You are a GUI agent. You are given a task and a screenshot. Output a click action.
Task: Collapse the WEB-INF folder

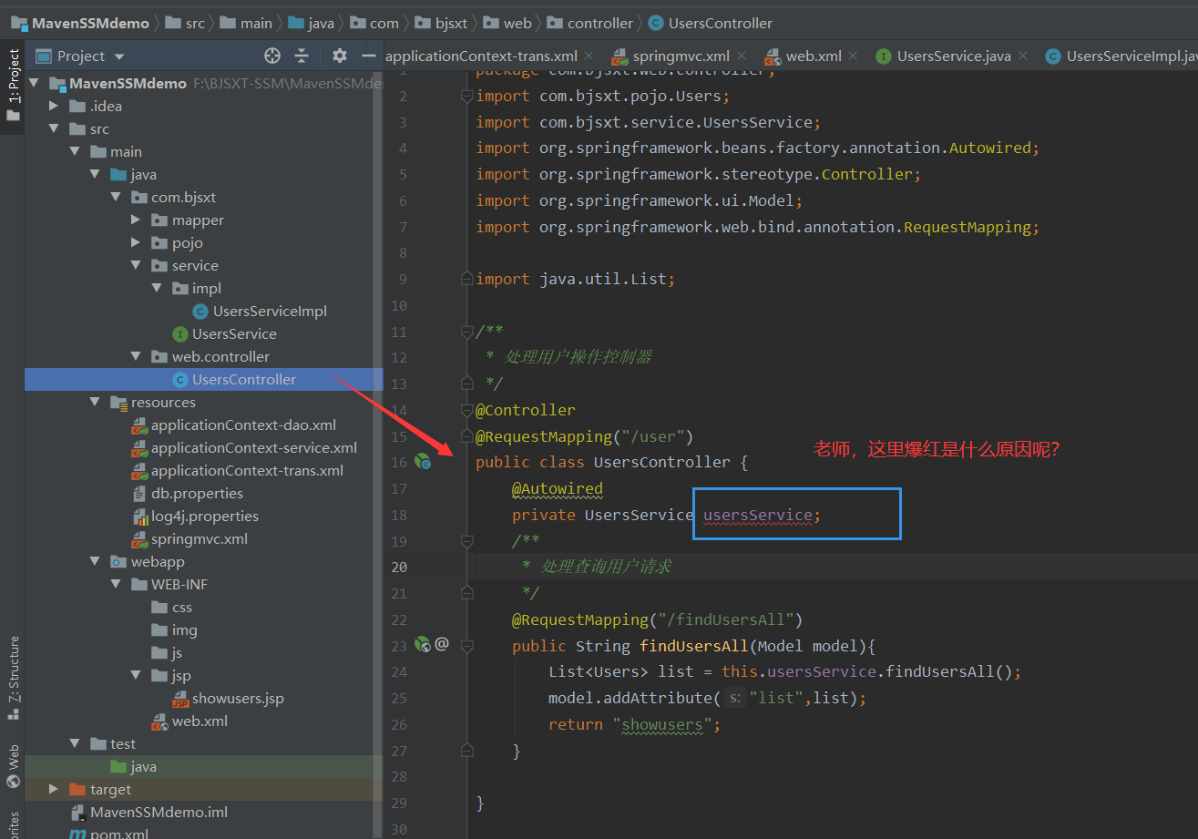pos(116,584)
